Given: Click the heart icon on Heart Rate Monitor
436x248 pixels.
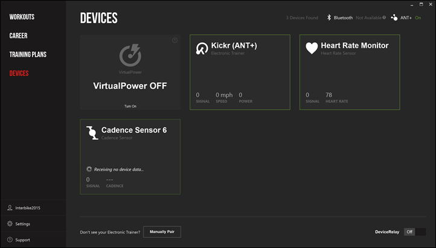Looking at the screenshot, I should click(312, 48).
